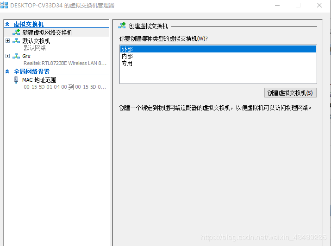
Task: Click the Grx switch network icon
Action: [16, 56]
